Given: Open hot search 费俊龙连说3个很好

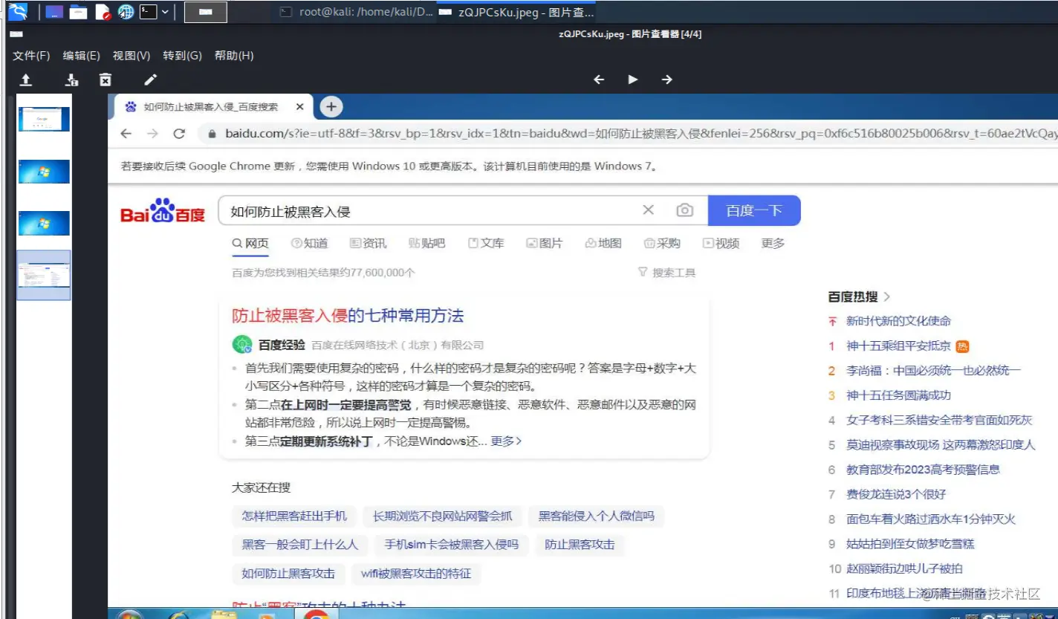Looking at the screenshot, I should pos(896,494).
